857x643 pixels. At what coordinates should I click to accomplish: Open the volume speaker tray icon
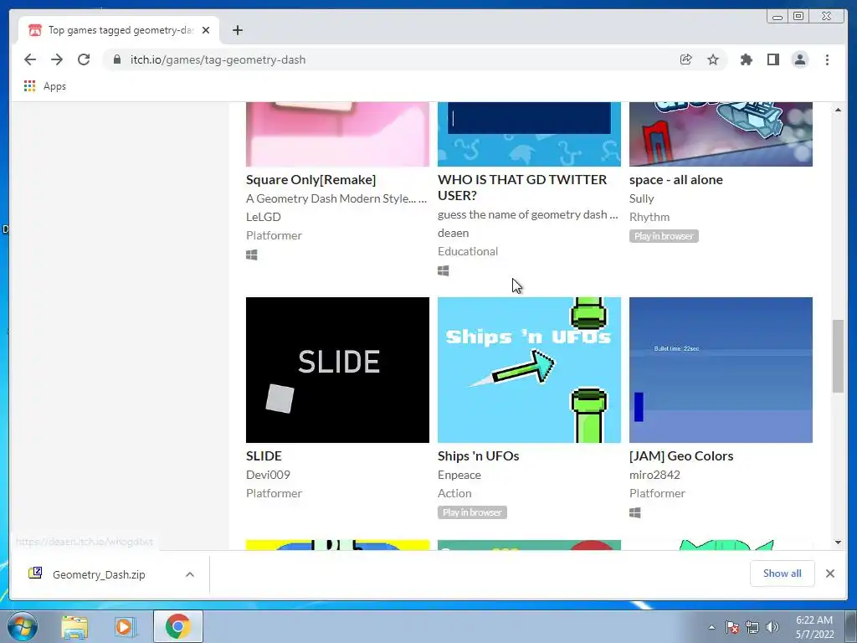[x=772, y=627]
